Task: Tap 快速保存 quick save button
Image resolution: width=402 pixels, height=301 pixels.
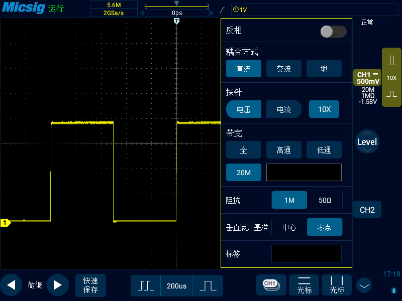Action: (x=90, y=285)
